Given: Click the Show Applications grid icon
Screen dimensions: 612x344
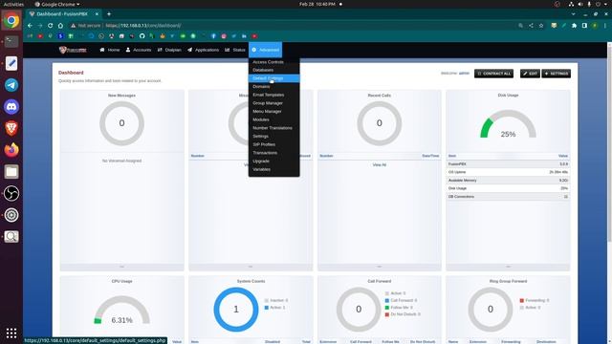Looking at the screenshot, I should pos(11,333).
